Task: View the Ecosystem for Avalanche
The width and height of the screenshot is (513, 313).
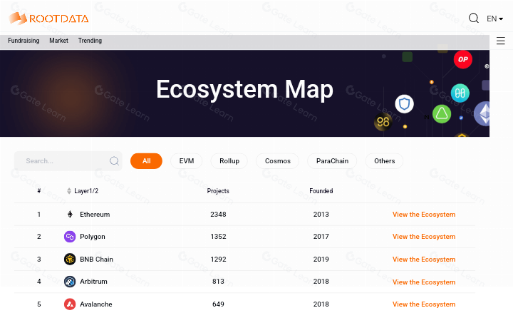Action: pyautogui.click(x=424, y=304)
